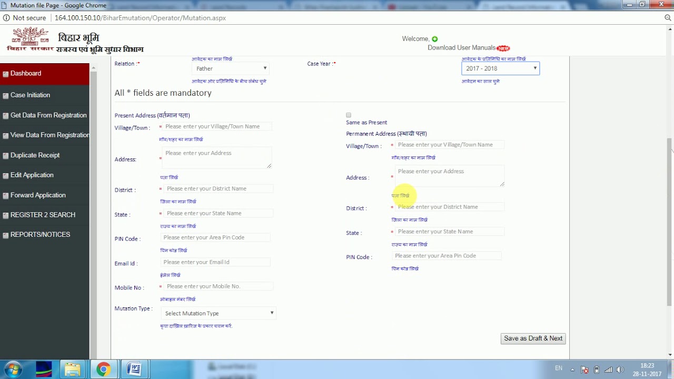Open Microsoft Word from the taskbar
This screenshot has width=674, height=379.
(134, 369)
